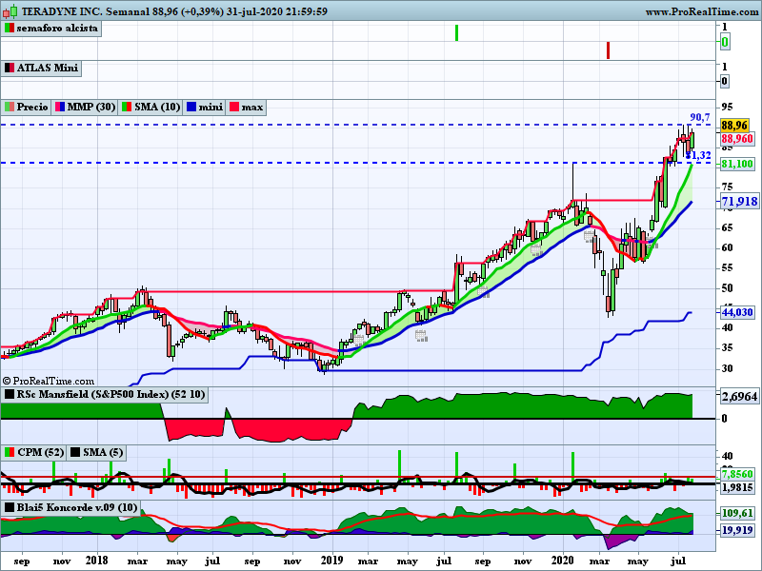Viewport: 762px width, 571px height.
Task: Click the blue swatch of the mini legend
Action: [x=191, y=107]
